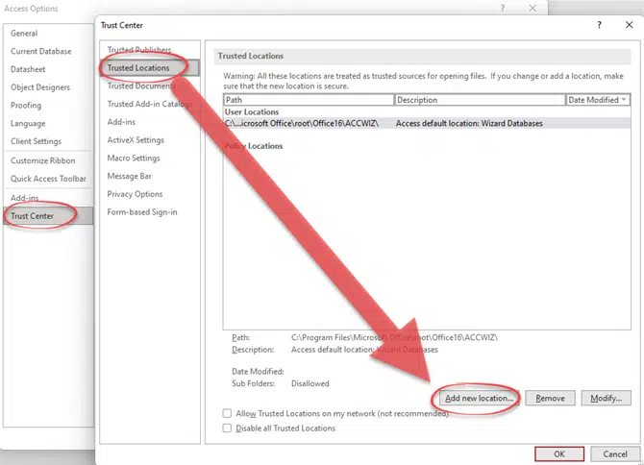Open the Trusted Documents section
The image size is (644, 465).
pos(141,86)
